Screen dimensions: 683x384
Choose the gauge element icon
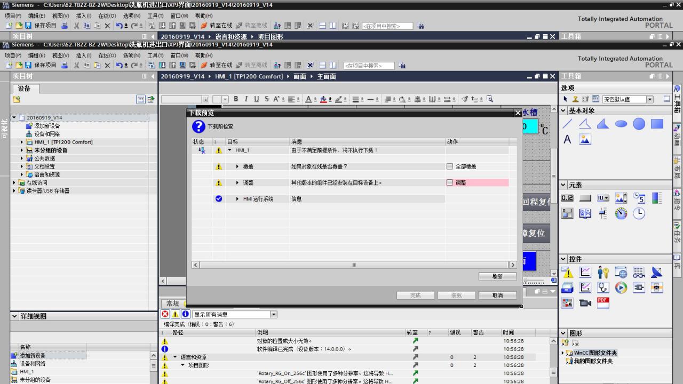pos(621,213)
